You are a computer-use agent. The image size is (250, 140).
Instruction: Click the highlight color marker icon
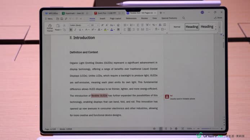105,29
